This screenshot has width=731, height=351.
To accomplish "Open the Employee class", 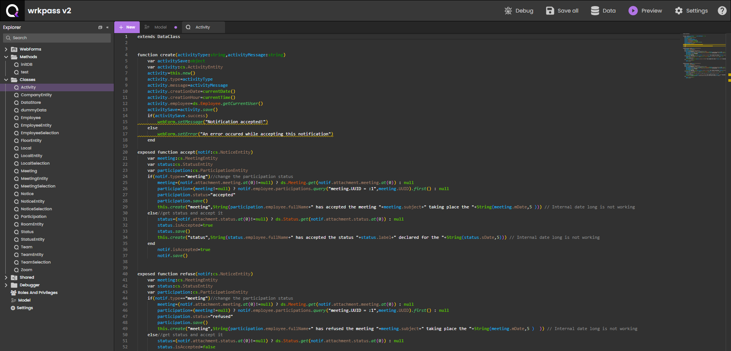I will 30,118.
